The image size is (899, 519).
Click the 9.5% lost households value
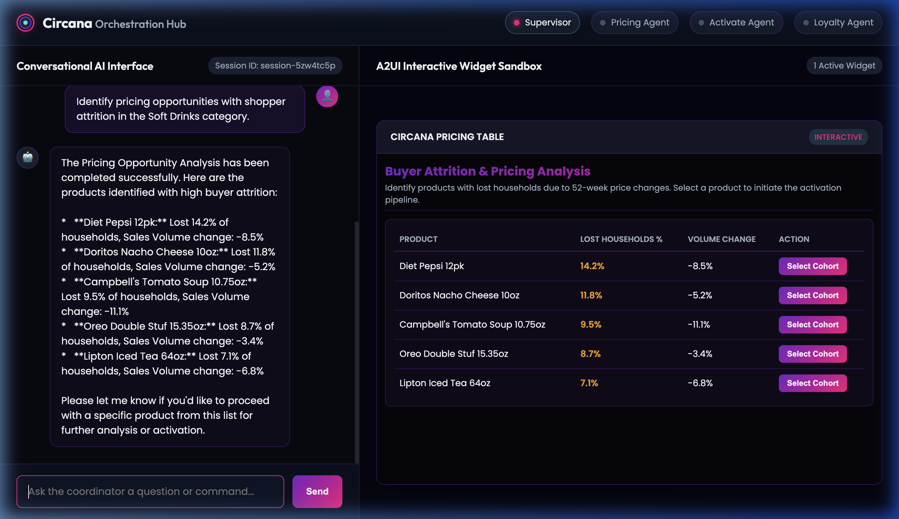(x=590, y=324)
